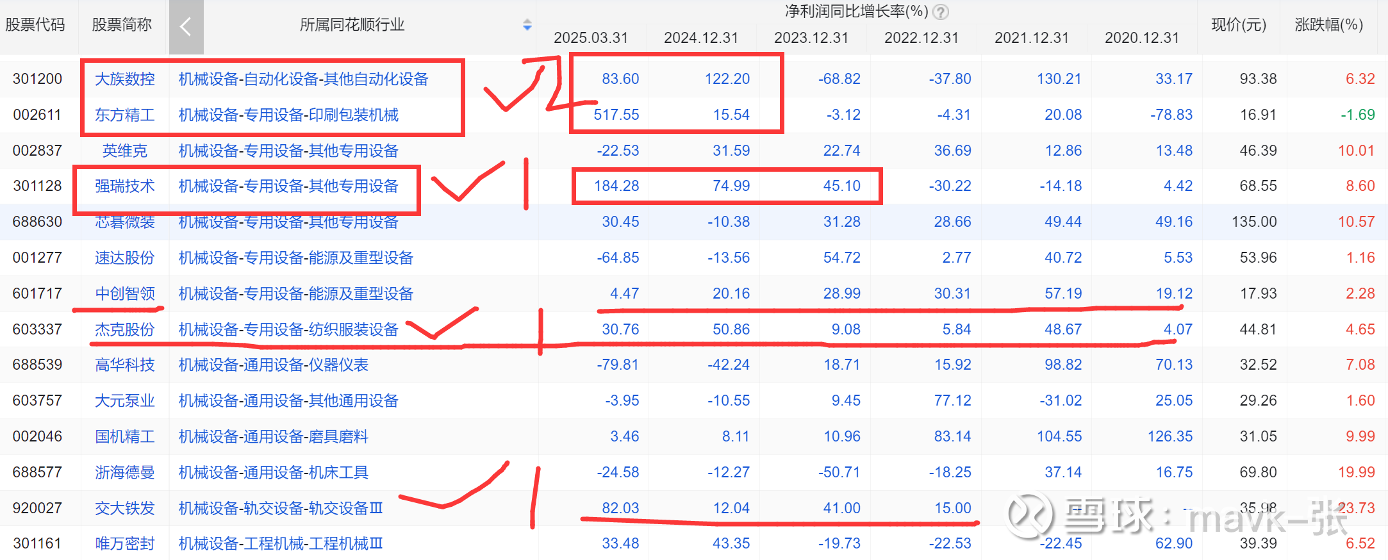
Task: Click the 122.20 value for 大族数控
Action: point(727,79)
